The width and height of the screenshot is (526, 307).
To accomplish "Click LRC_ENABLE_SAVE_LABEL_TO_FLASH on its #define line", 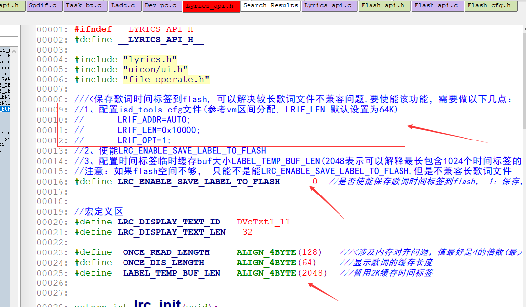I will [x=199, y=181].
